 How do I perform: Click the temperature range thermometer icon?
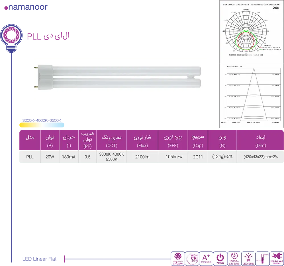tap(262, 259)
